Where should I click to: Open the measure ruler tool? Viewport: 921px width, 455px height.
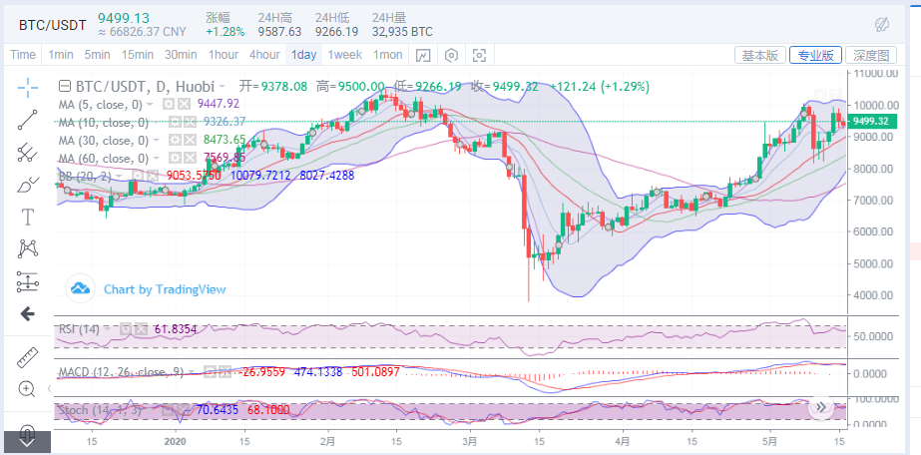[27, 356]
